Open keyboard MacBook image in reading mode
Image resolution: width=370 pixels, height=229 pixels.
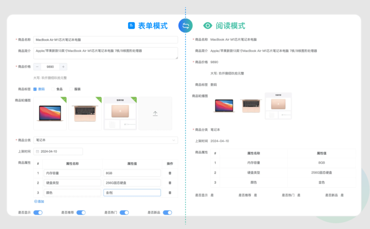tap(251, 106)
